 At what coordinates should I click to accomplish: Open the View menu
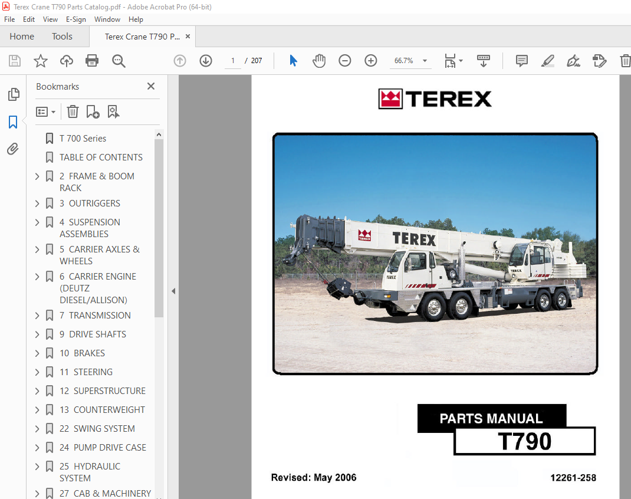[x=50, y=19]
